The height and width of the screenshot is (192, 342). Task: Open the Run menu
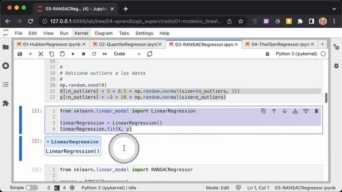[x=64, y=33]
